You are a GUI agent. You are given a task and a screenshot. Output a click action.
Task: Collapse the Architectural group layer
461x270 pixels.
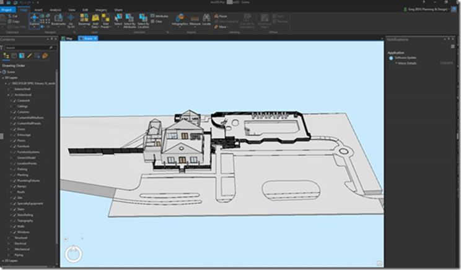pyautogui.click(x=8, y=95)
